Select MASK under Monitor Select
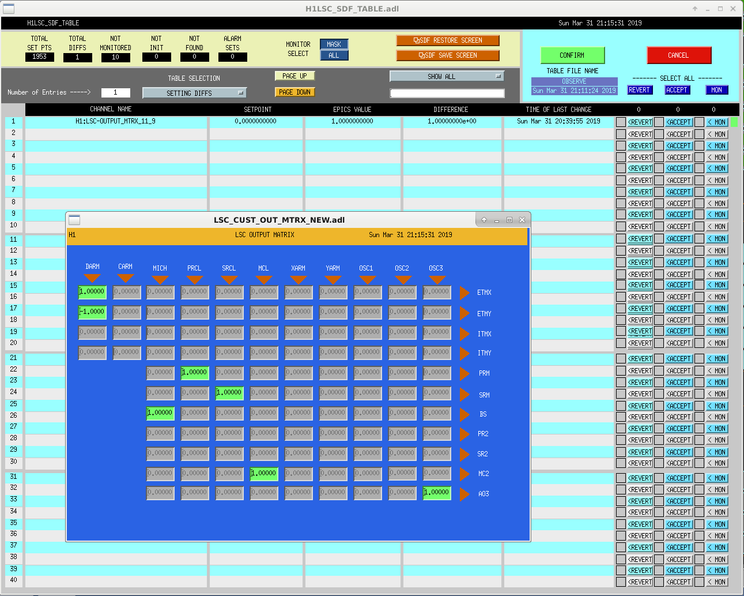The height and width of the screenshot is (596, 744). pos(334,44)
